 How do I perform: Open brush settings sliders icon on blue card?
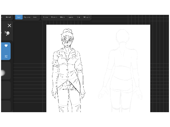pos(6,56)
